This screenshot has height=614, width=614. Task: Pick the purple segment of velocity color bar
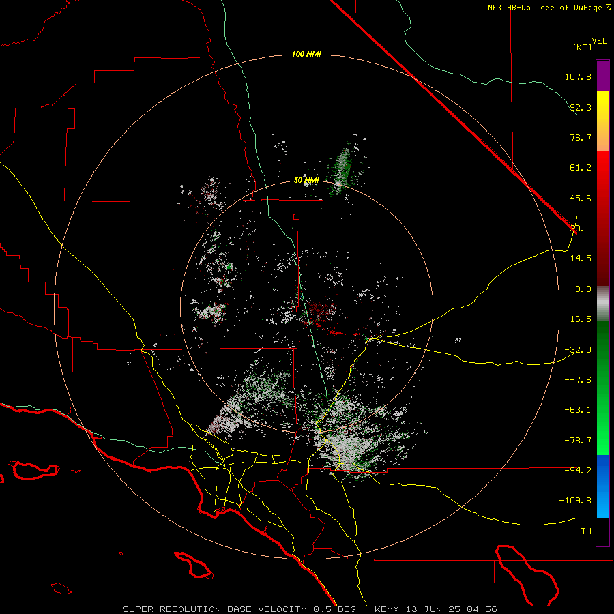[602, 76]
